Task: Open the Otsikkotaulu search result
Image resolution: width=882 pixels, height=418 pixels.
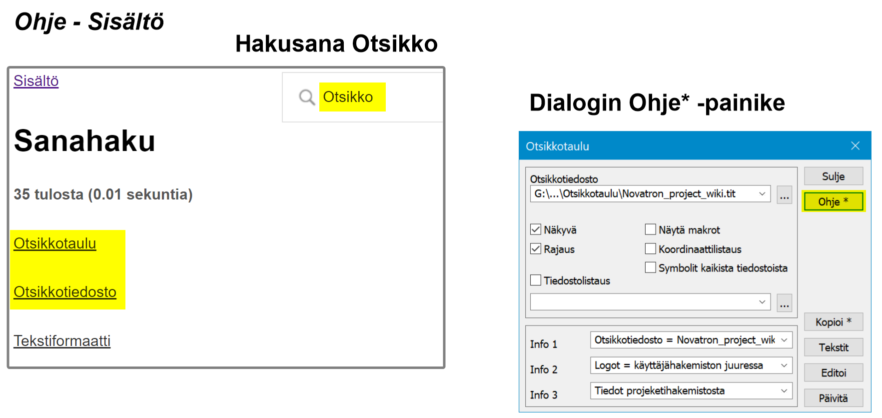Action: pyautogui.click(x=55, y=243)
